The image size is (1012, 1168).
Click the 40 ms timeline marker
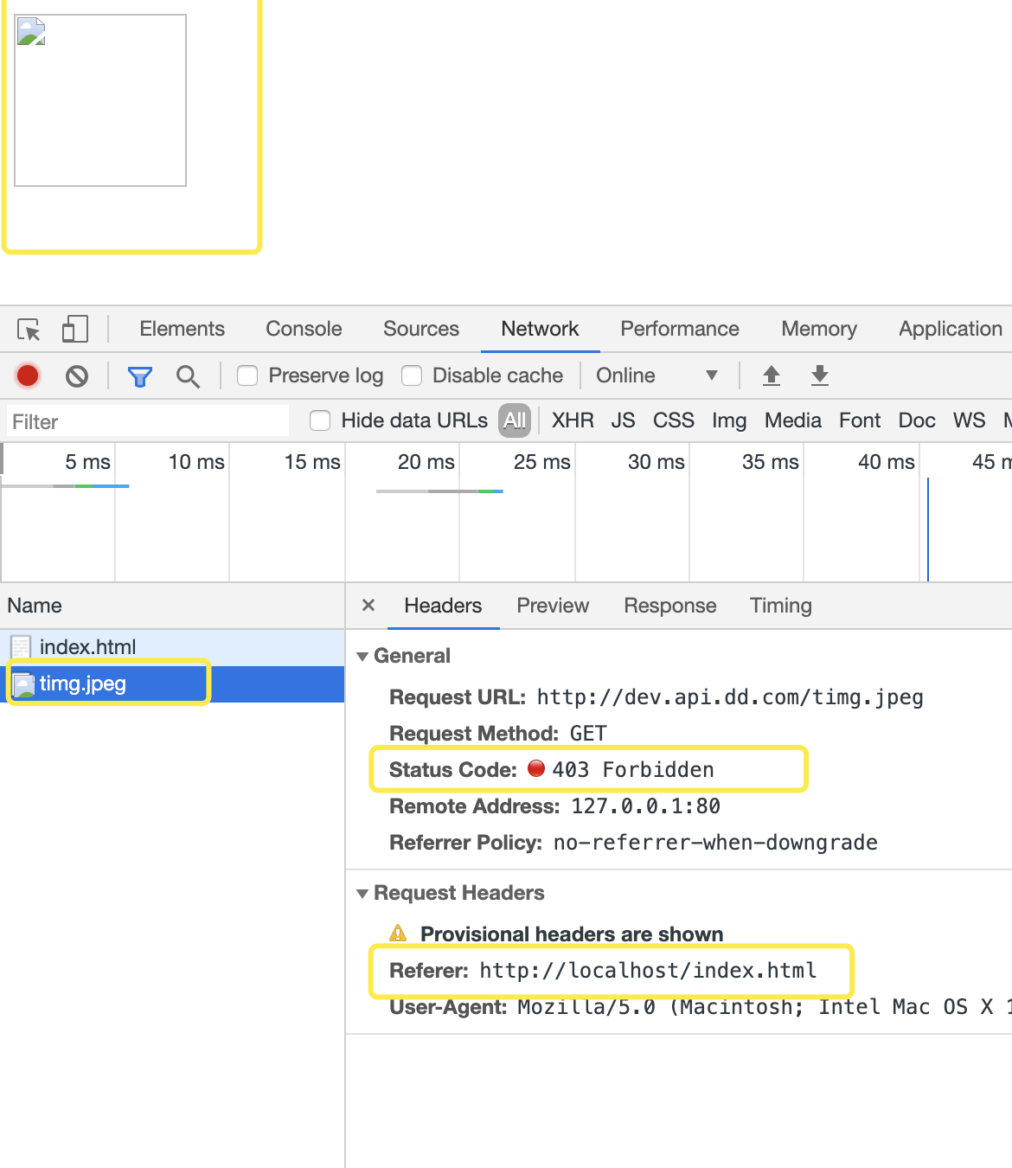(x=886, y=462)
